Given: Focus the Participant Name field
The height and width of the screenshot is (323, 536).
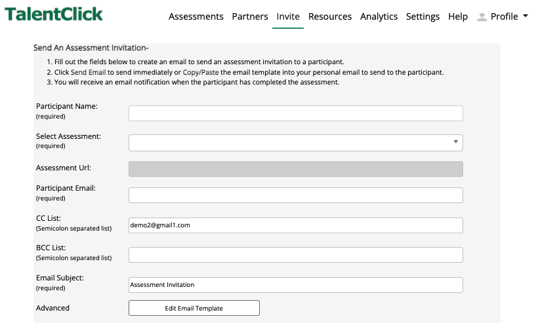Looking at the screenshot, I should tap(296, 113).
